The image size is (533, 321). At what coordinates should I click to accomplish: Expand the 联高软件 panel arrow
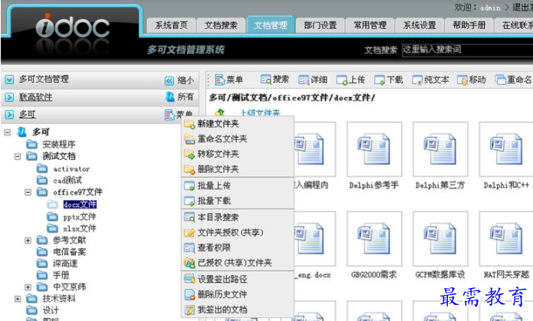point(9,97)
